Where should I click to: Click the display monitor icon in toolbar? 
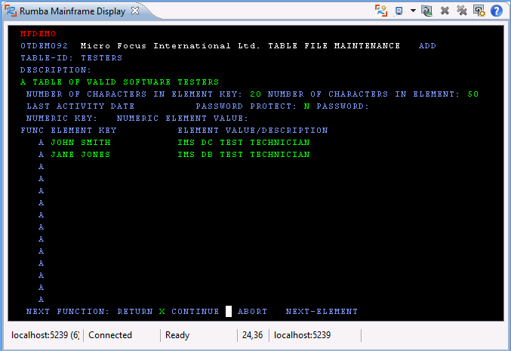[400, 11]
